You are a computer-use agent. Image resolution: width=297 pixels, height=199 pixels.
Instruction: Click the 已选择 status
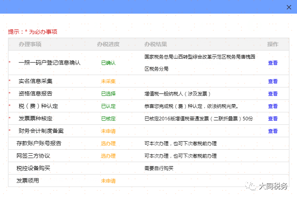(x=108, y=94)
